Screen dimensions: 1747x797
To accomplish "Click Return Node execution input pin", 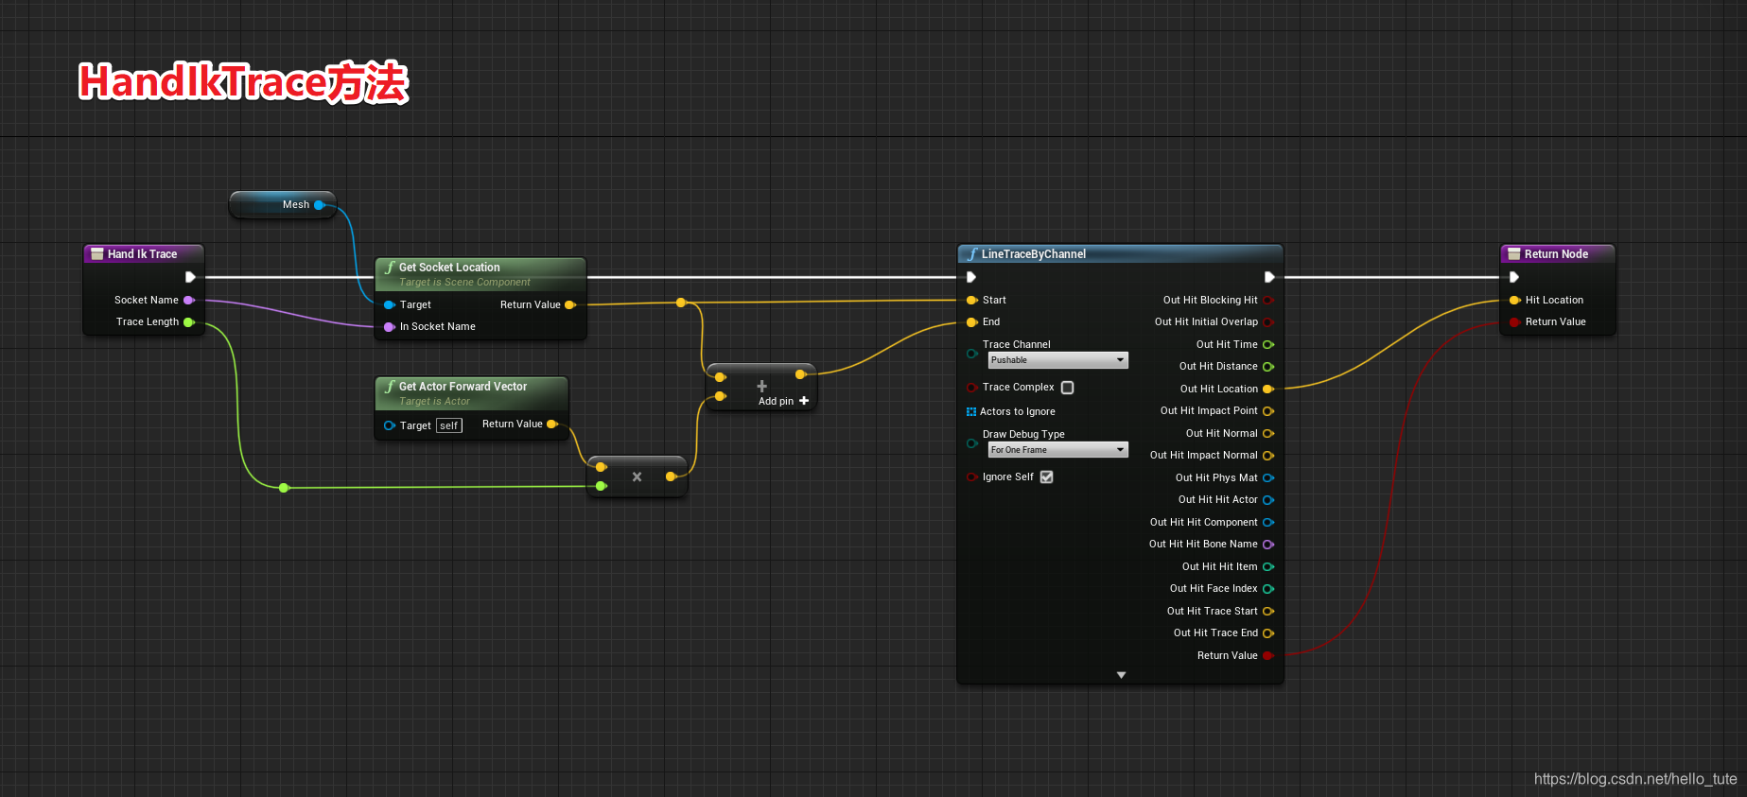I will [x=1514, y=277].
